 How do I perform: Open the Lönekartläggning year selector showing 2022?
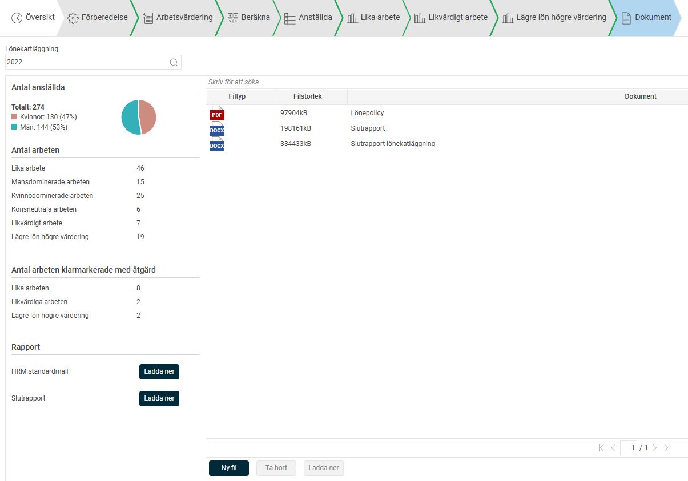87,62
